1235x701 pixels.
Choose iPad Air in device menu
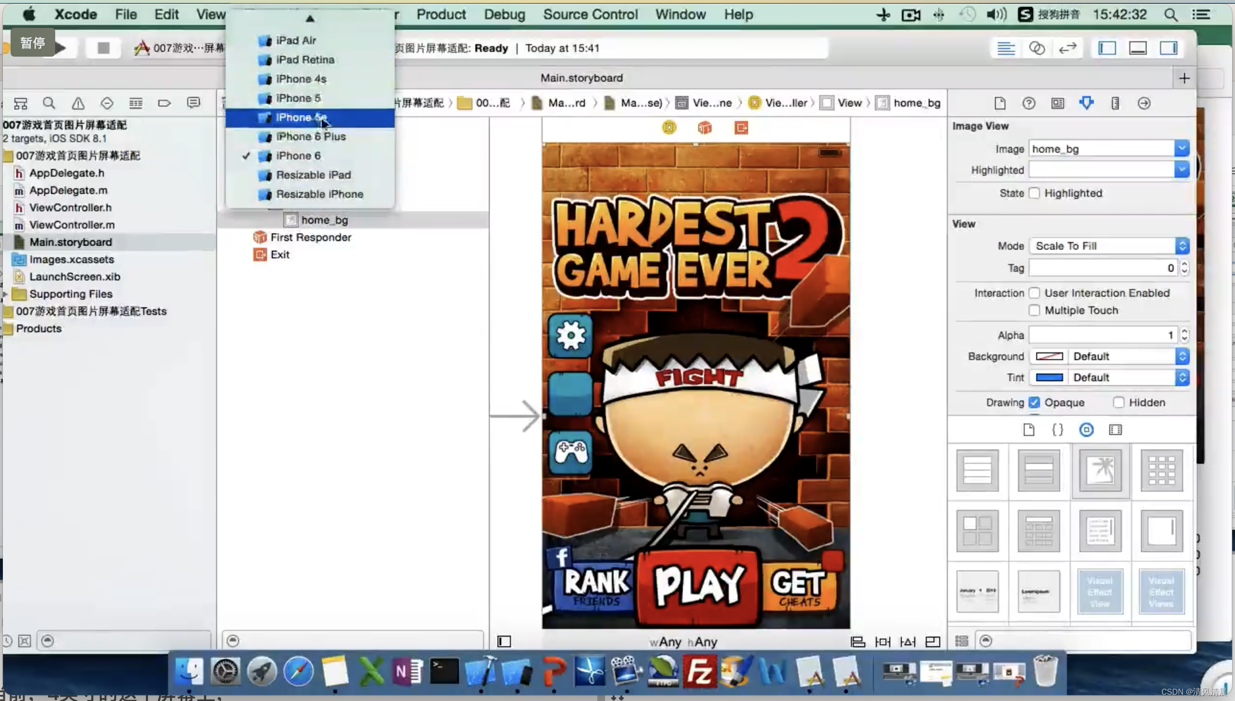(310, 40)
